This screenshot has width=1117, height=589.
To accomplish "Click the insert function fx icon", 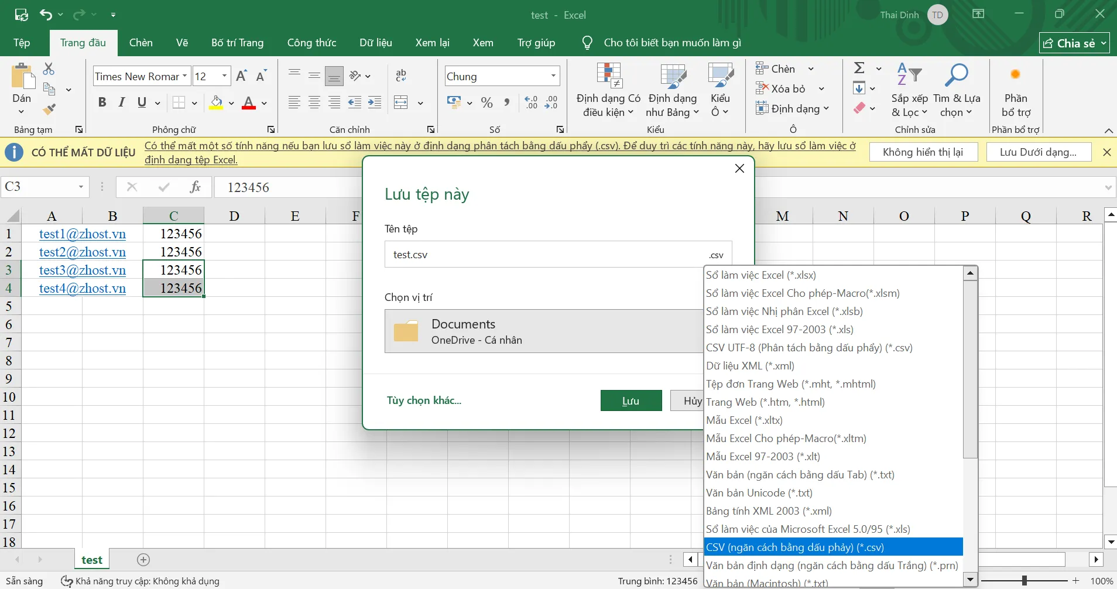I will pos(195,187).
